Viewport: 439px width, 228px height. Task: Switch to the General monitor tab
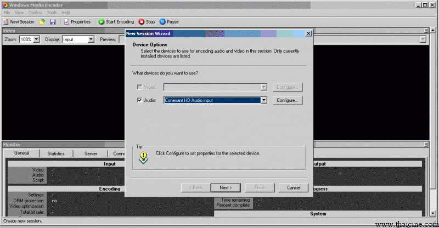(21, 153)
